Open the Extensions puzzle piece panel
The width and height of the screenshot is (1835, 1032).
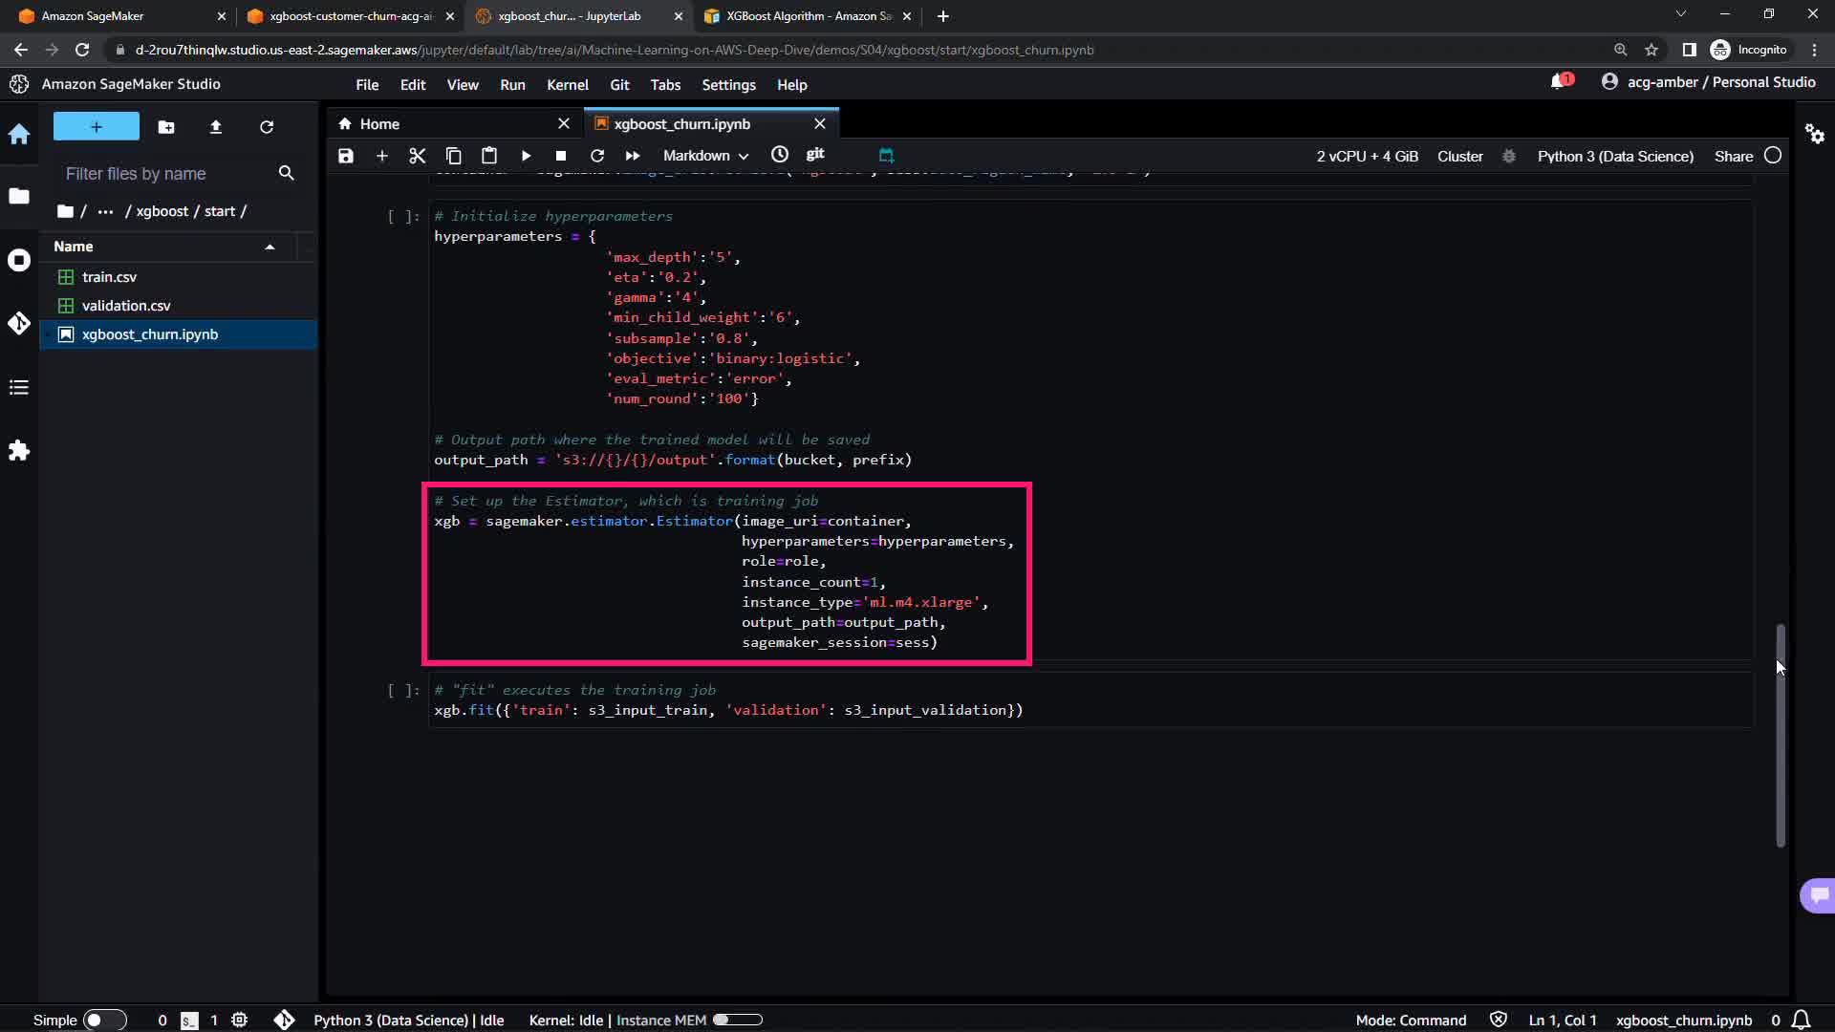click(19, 451)
